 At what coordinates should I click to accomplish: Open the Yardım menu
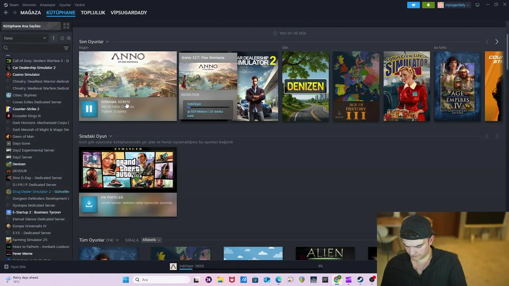pyautogui.click(x=80, y=5)
